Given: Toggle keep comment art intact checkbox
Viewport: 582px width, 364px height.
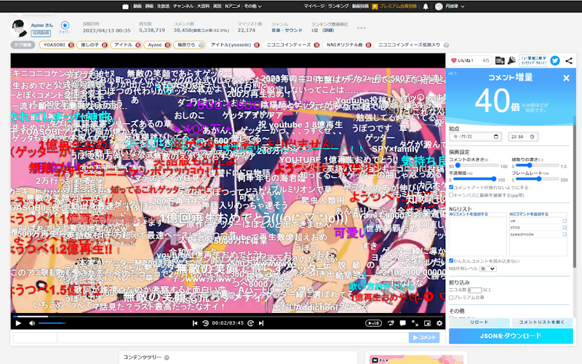Looking at the screenshot, I should [x=451, y=187].
